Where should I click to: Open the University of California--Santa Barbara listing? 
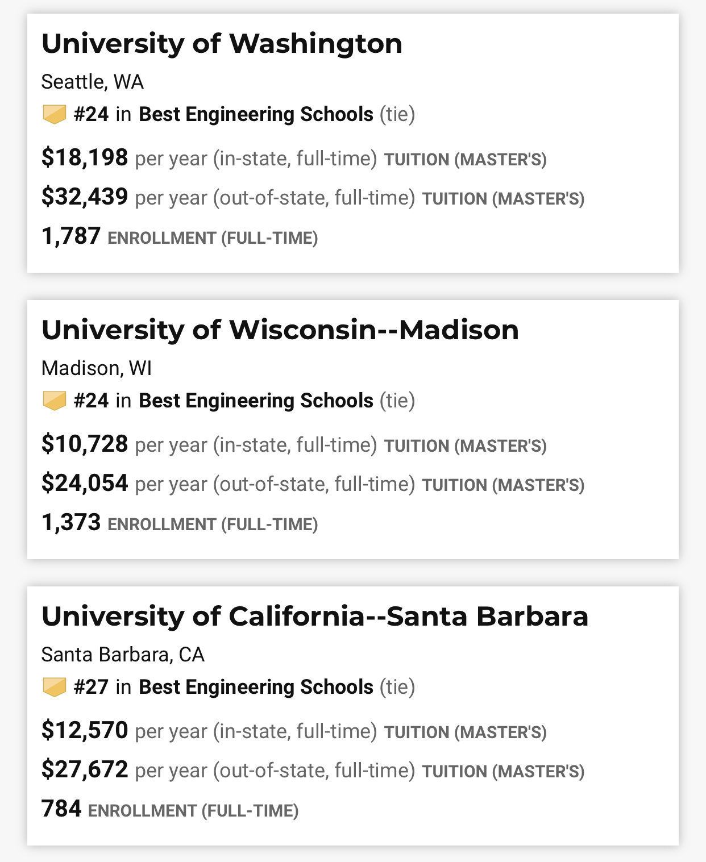[x=315, y=617]
